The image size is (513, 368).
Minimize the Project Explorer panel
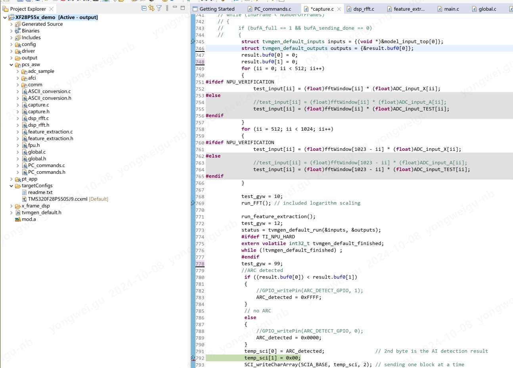pos(175,8)
